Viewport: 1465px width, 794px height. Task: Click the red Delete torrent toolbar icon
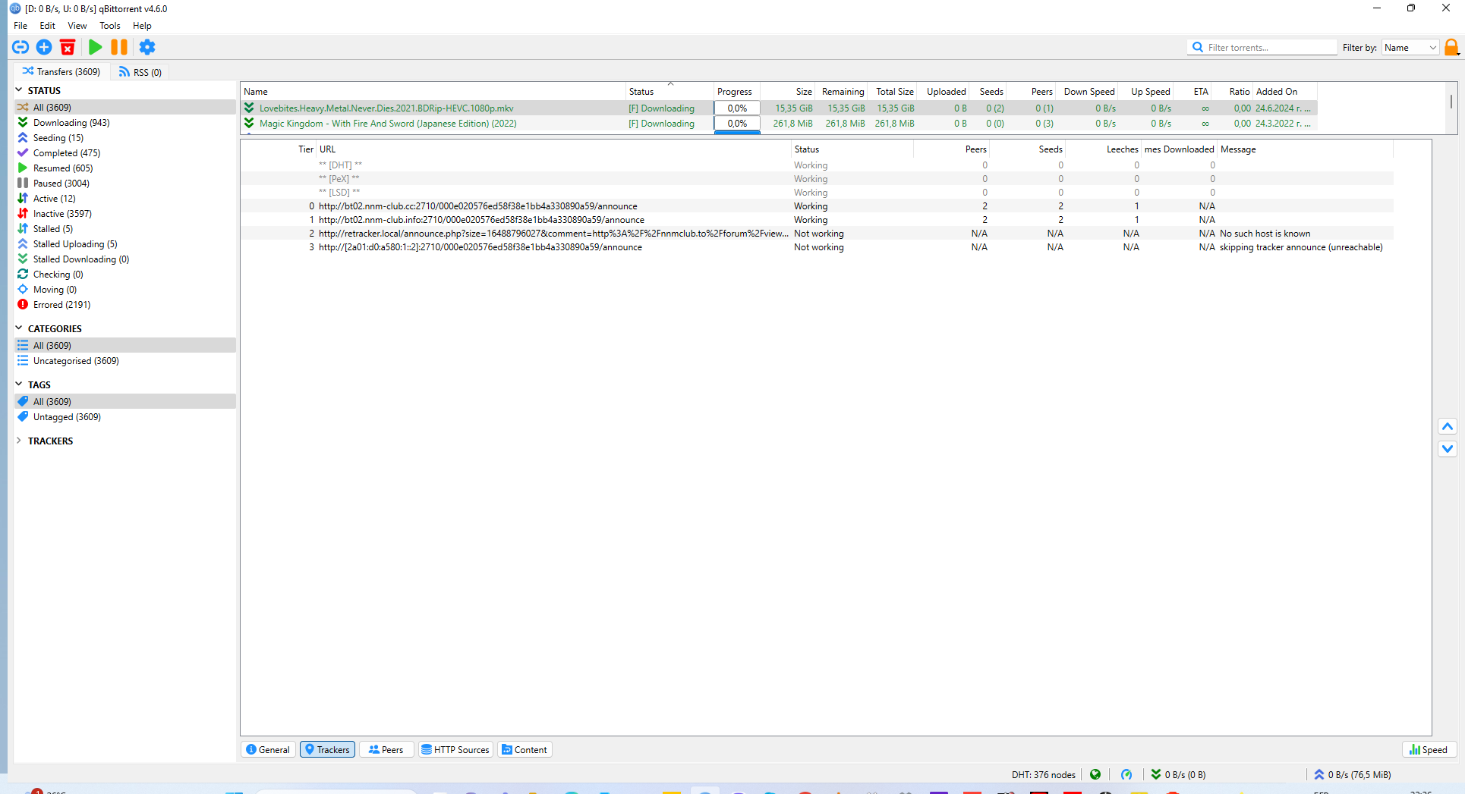[68, 47]
